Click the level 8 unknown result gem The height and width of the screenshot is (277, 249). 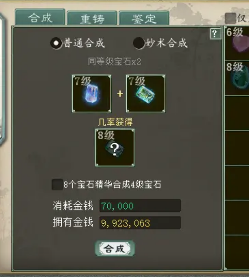pyautogui.click(x=115, y=148)
